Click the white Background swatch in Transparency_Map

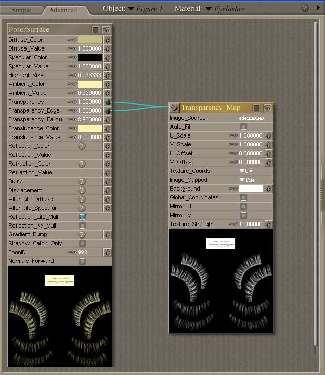tap(251, 189)
